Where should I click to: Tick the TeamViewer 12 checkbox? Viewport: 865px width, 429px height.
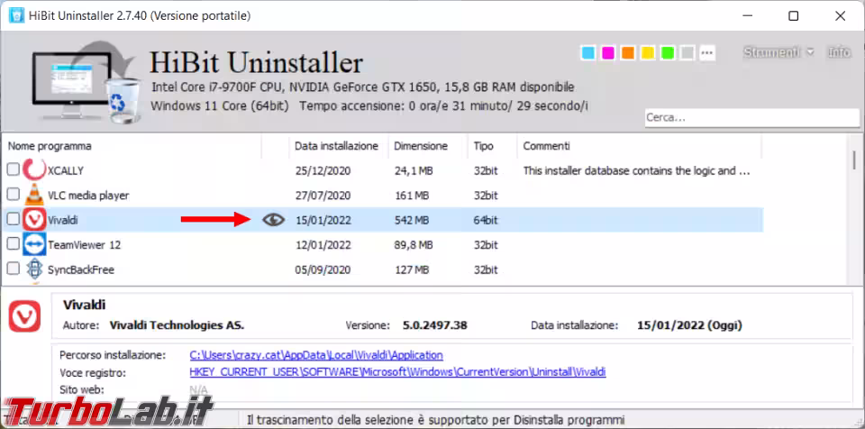point(14,244)
